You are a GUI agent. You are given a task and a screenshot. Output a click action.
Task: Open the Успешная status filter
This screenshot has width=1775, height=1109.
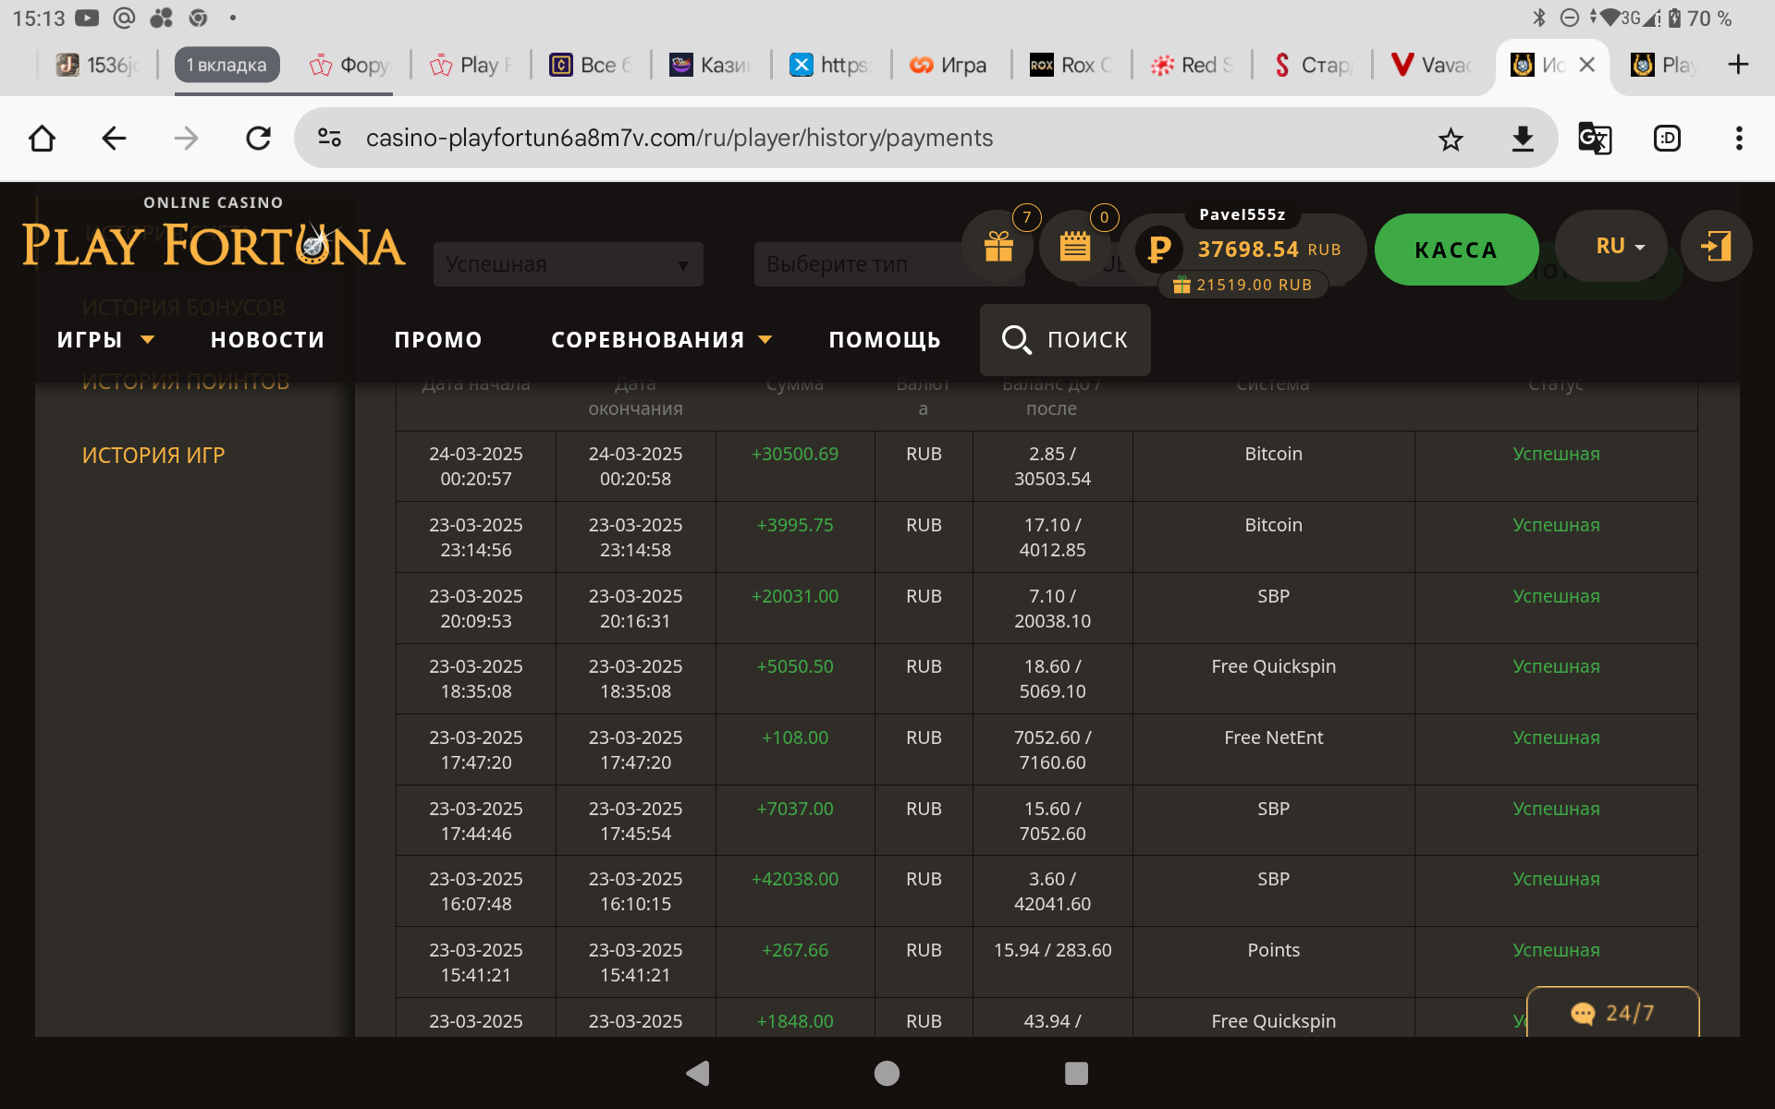pos(568,264)
